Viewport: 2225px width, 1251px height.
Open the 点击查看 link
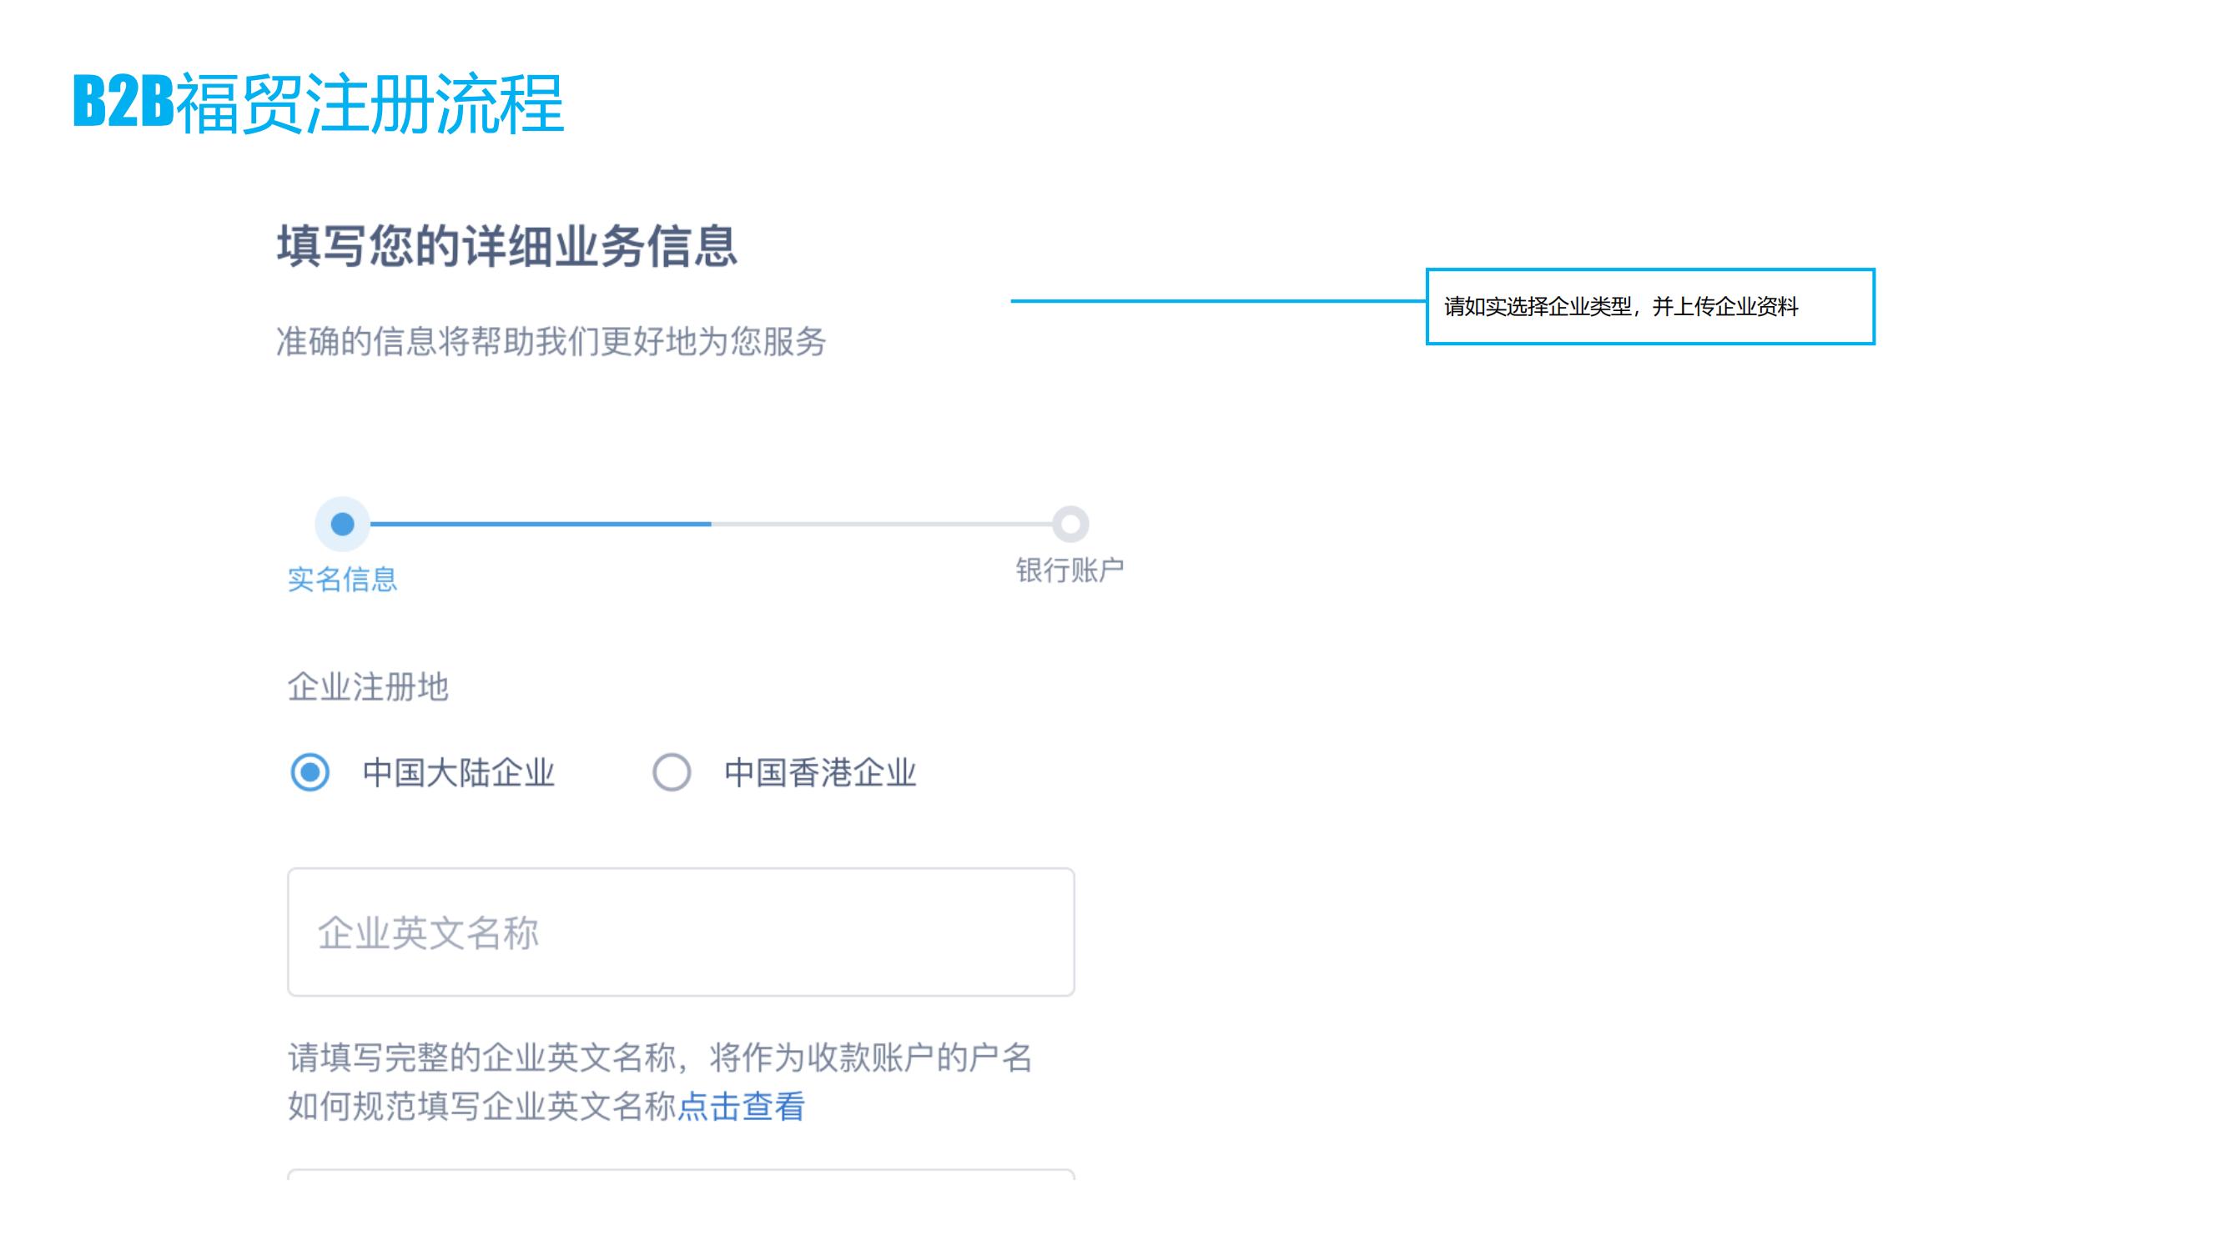point(741,1107)
